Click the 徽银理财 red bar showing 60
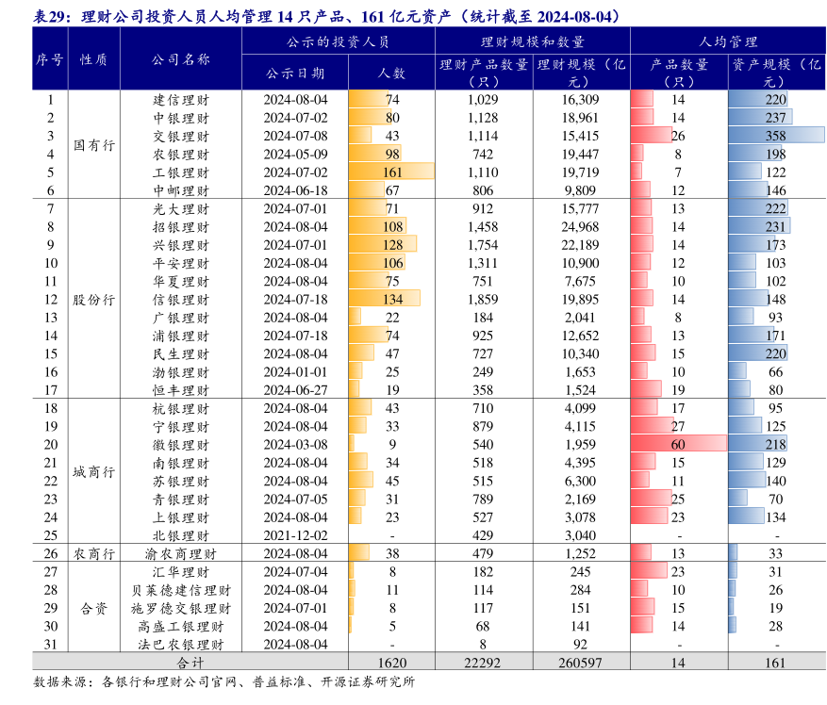This screenshot has width=827, height=705. tap(677, 445)
